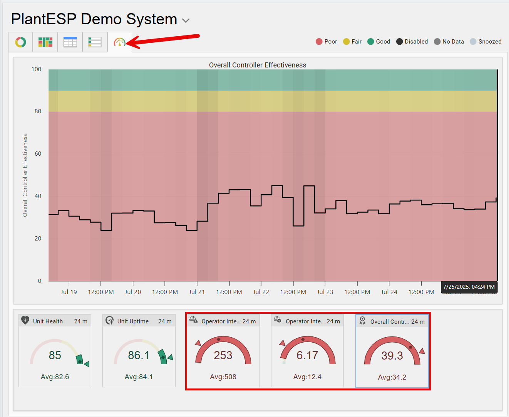
Task: Toggle the Snoozed legend entry
Action: (486, 42)
